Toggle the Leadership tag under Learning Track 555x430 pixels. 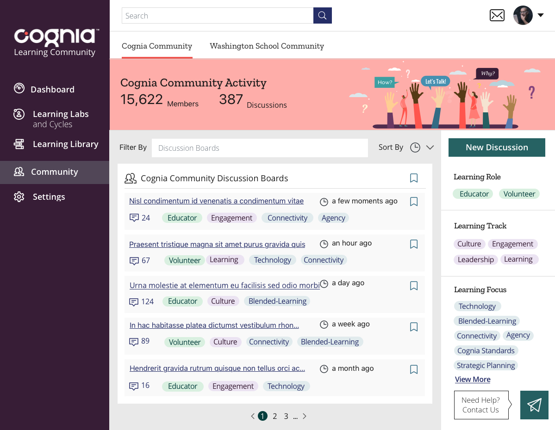(x=476, y=259)
